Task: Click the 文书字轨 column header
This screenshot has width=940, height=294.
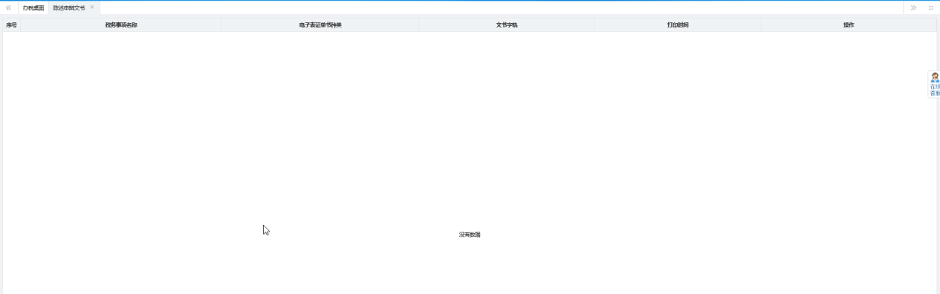Action: 507,25
